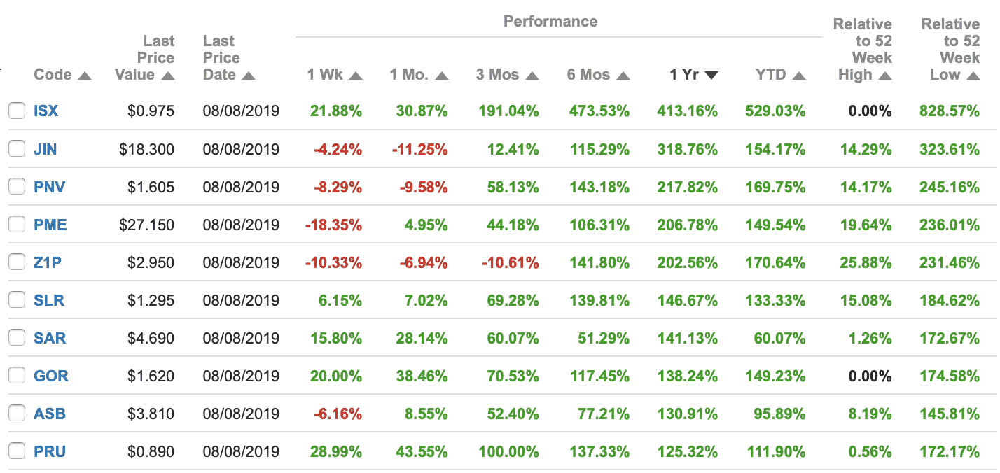This screenshot has height=473, width=1000.
Task: Click the Performance column group header
Action: pos(550,22)
